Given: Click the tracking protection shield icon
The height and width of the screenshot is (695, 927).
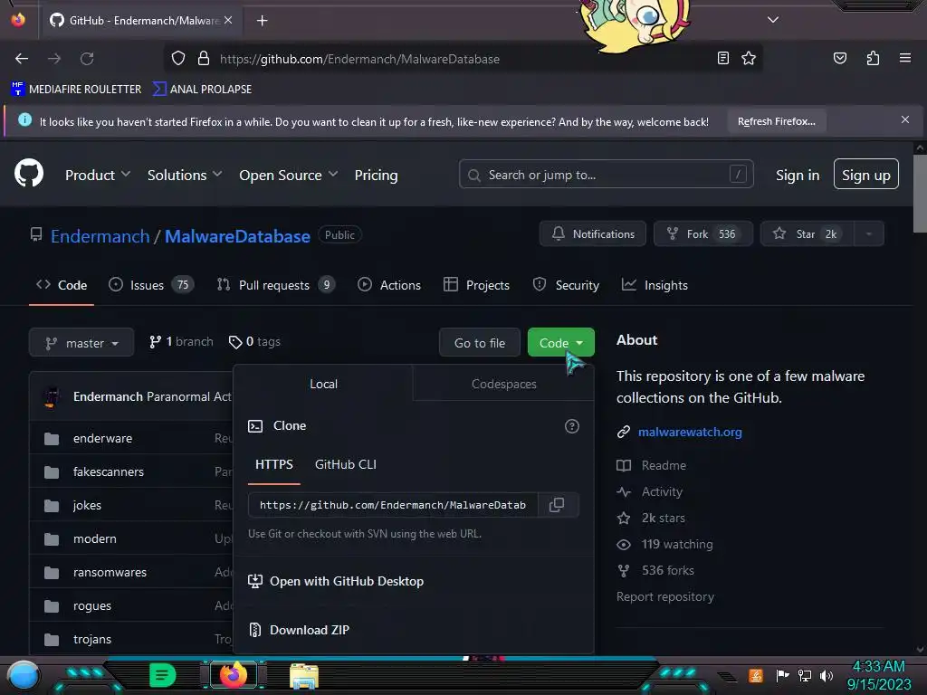Looking at the screenshot, I should [x=178, y=58].
